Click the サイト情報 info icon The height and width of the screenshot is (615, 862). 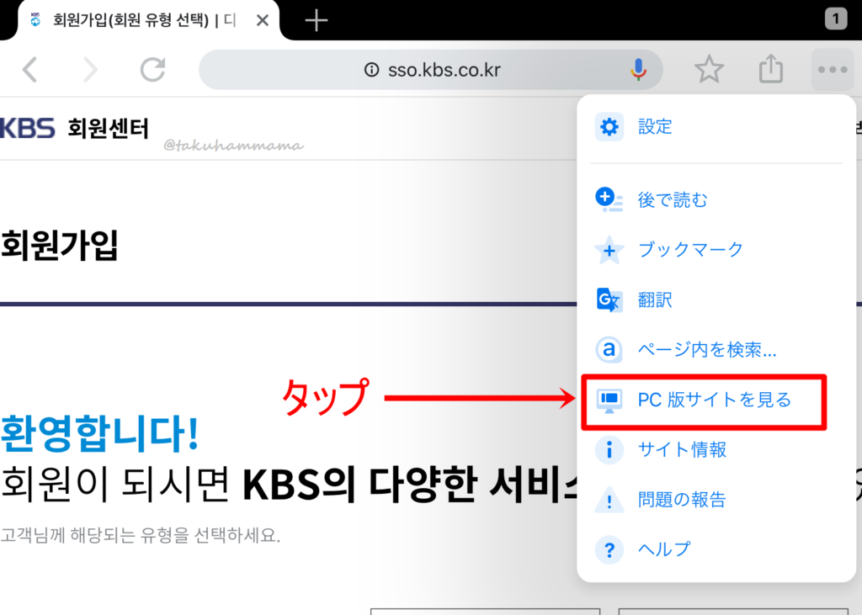(609, 450)
